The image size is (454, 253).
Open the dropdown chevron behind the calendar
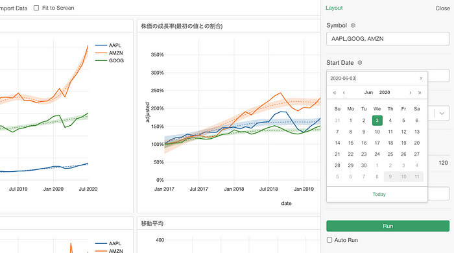442,113
